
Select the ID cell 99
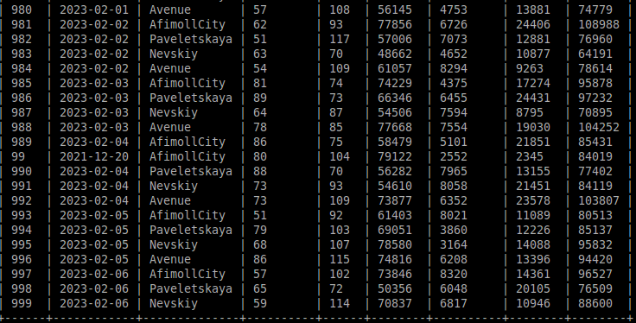tap(18, 156)
